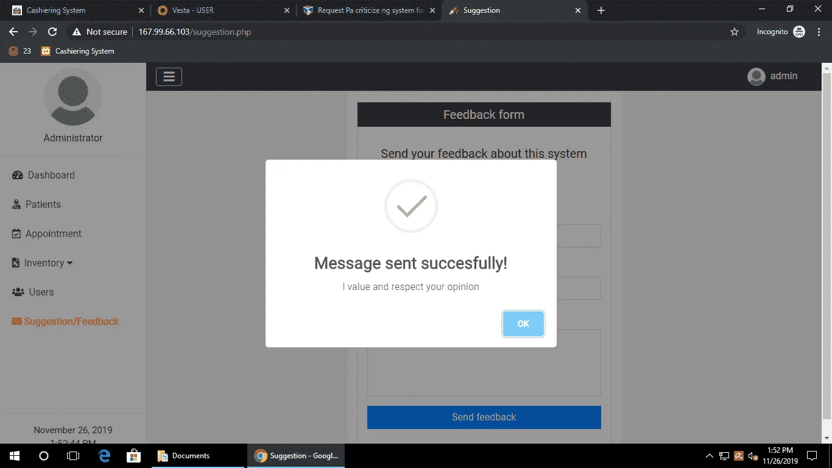Switch to the Cashiering System tab
The image size is (832, 468).
(77, 10)
